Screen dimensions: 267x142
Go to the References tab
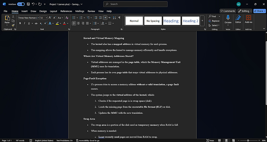click(x=66, y=11)
